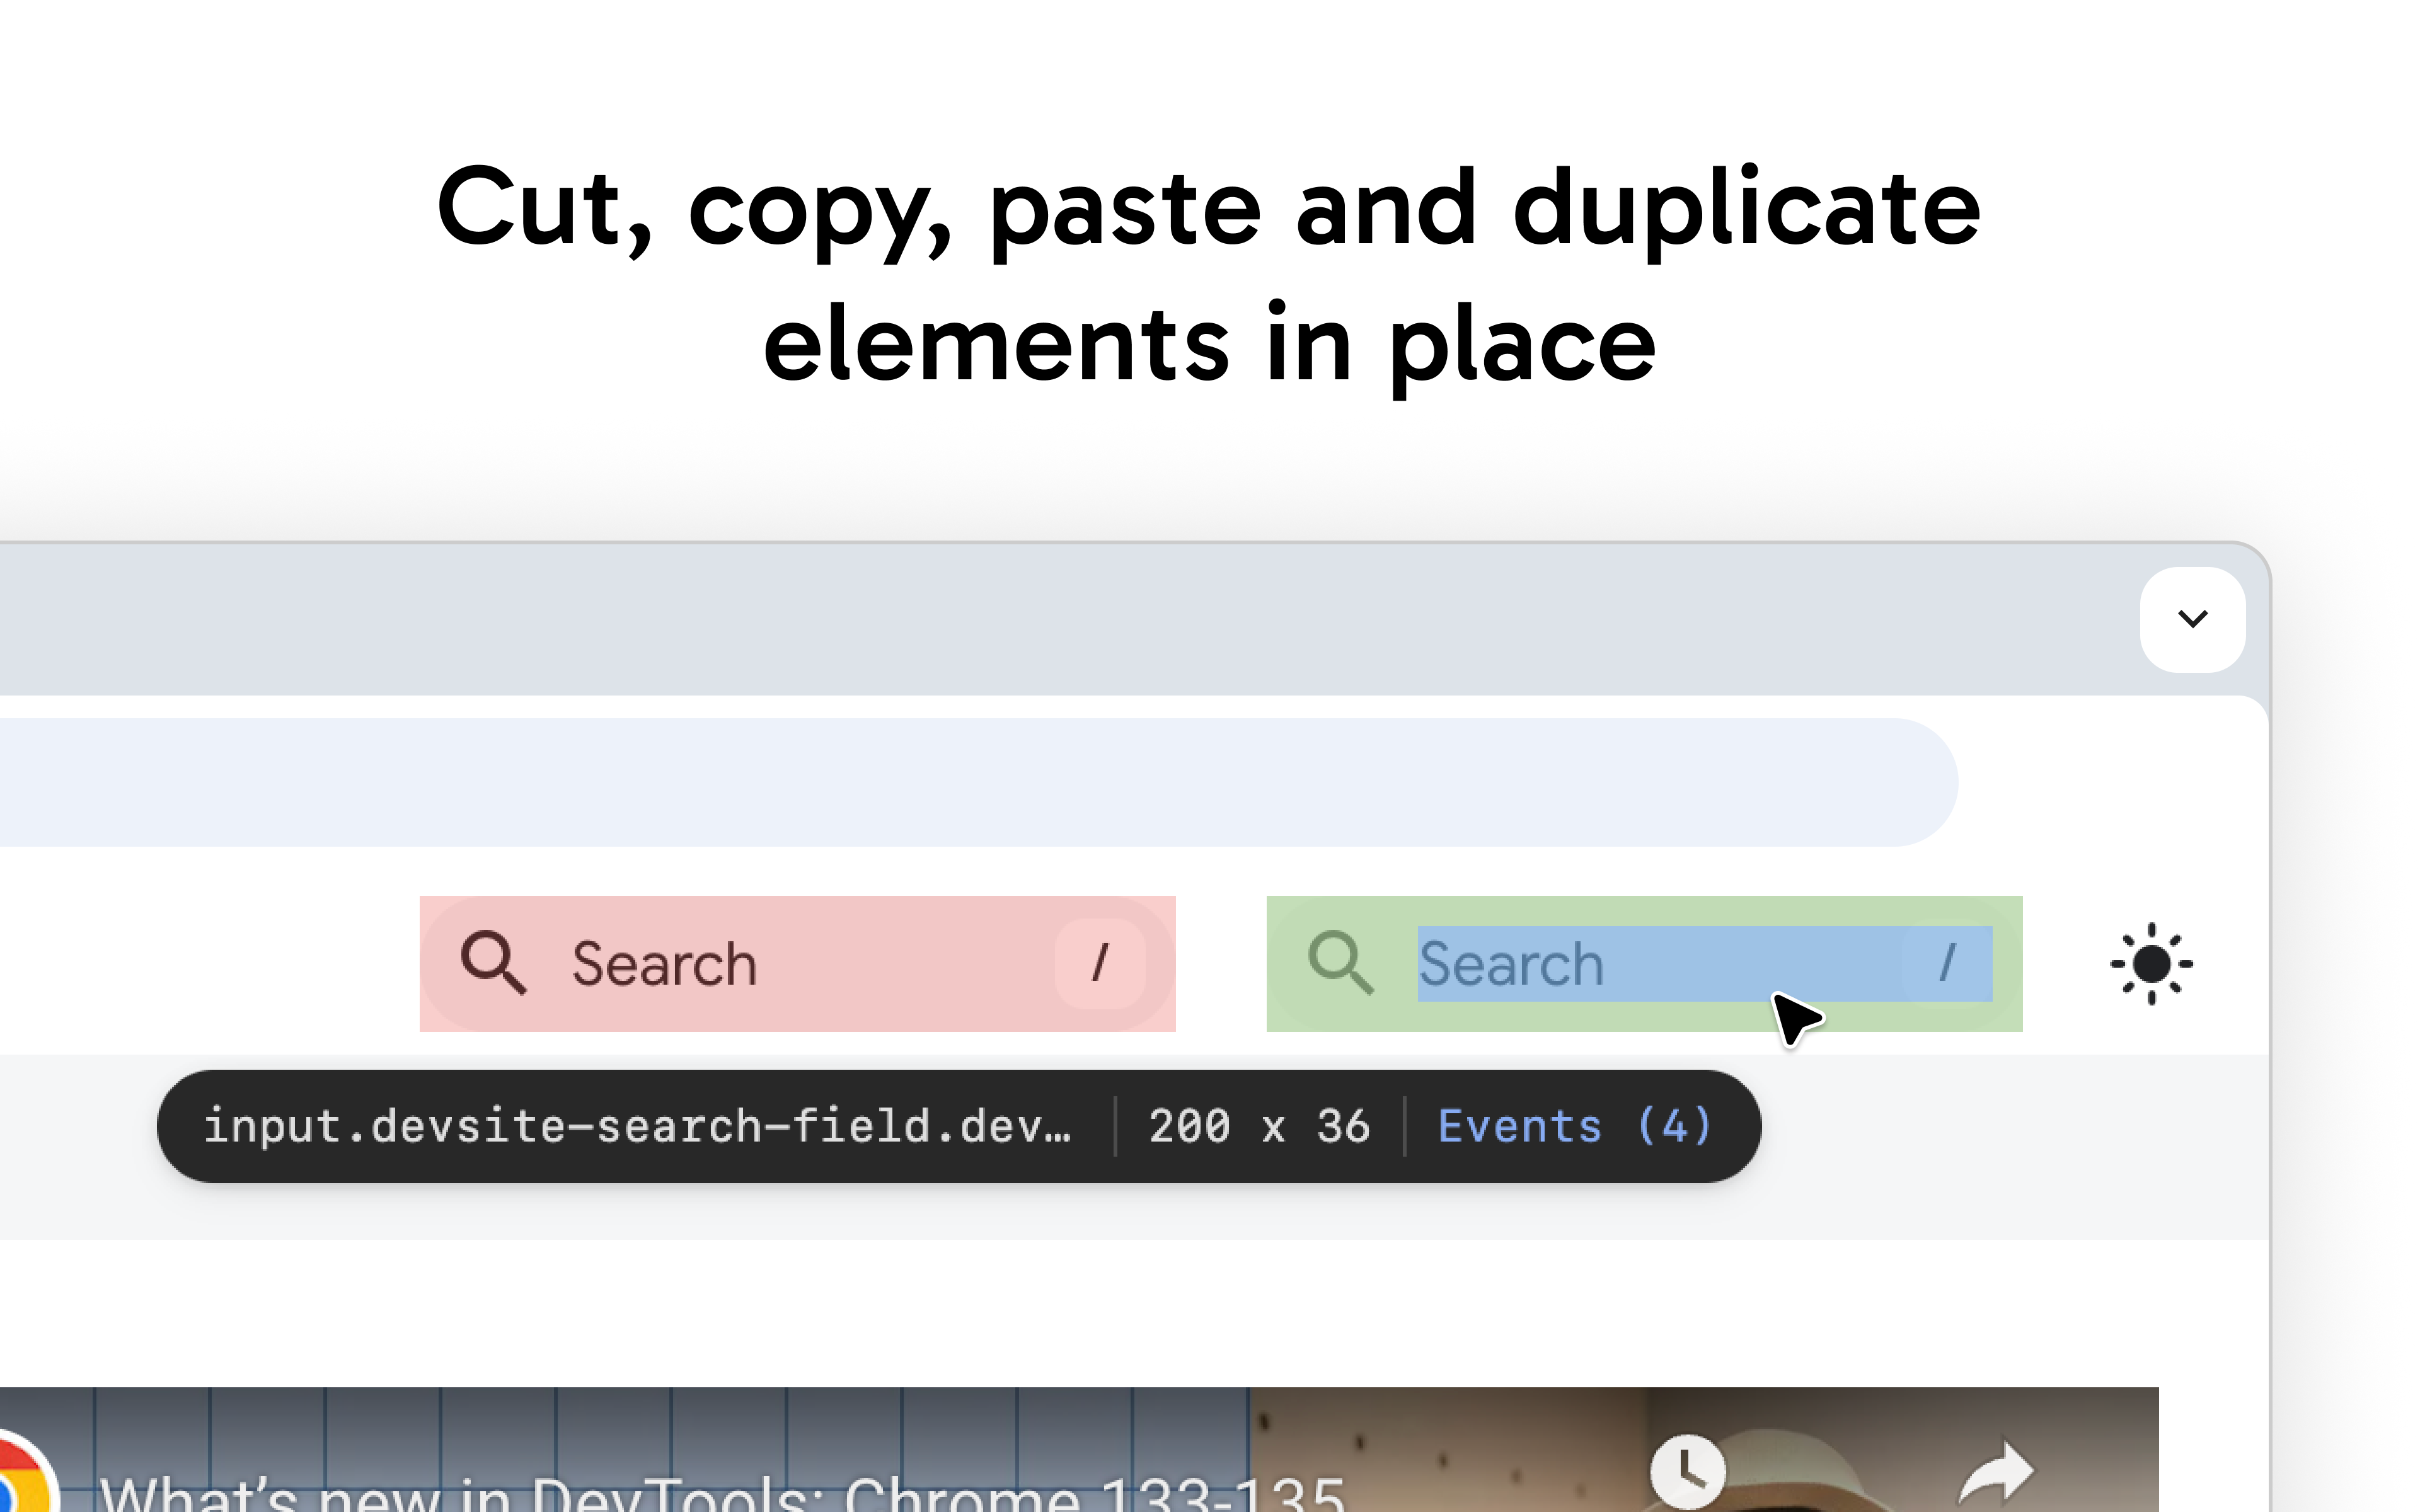Open Events (4) in the inspector tooltip
This screenshot has width=2420, height=1512.
pyautogui.click(x=1575, y=1126)
